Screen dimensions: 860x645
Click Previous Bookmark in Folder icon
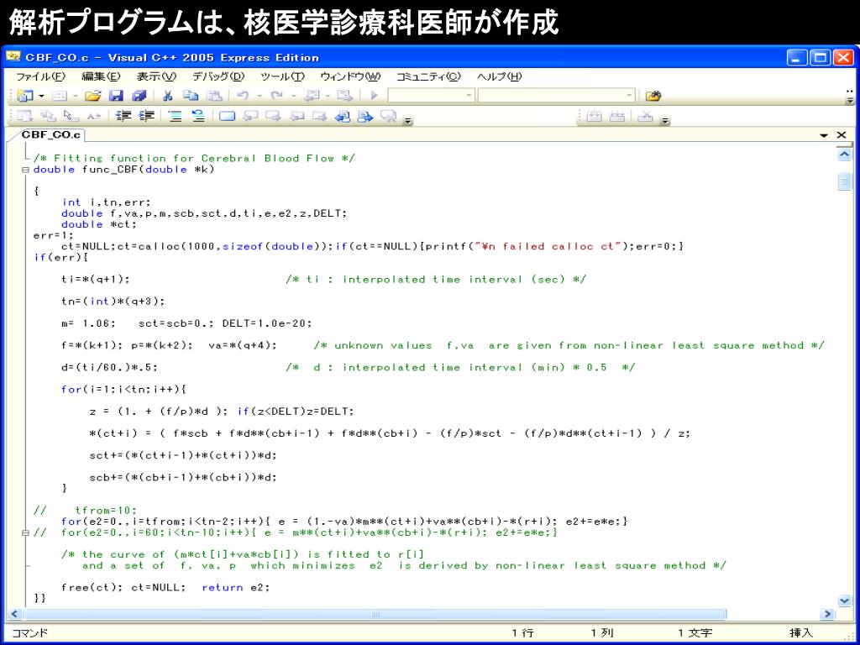pos(296,116)
